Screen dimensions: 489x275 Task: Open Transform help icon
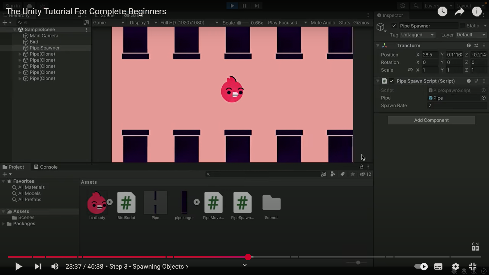pos(469,46)
